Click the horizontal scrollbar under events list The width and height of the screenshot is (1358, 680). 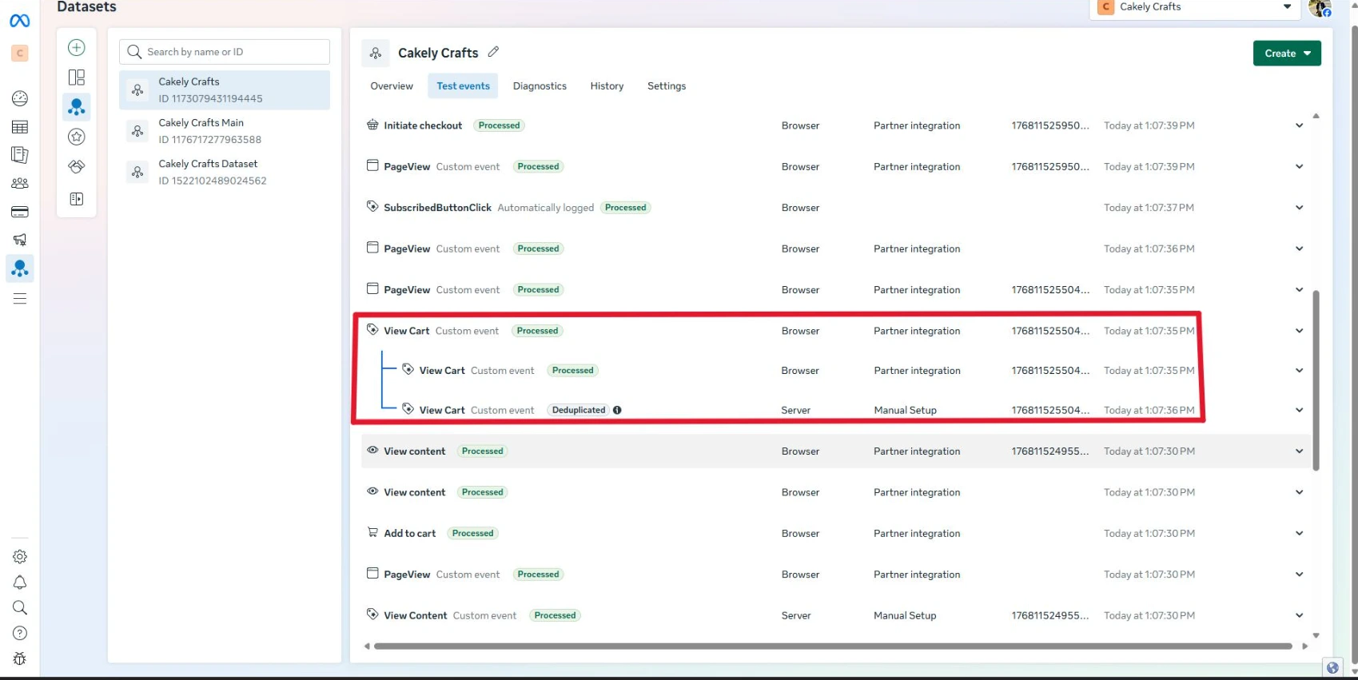click(x=831, y=646)
